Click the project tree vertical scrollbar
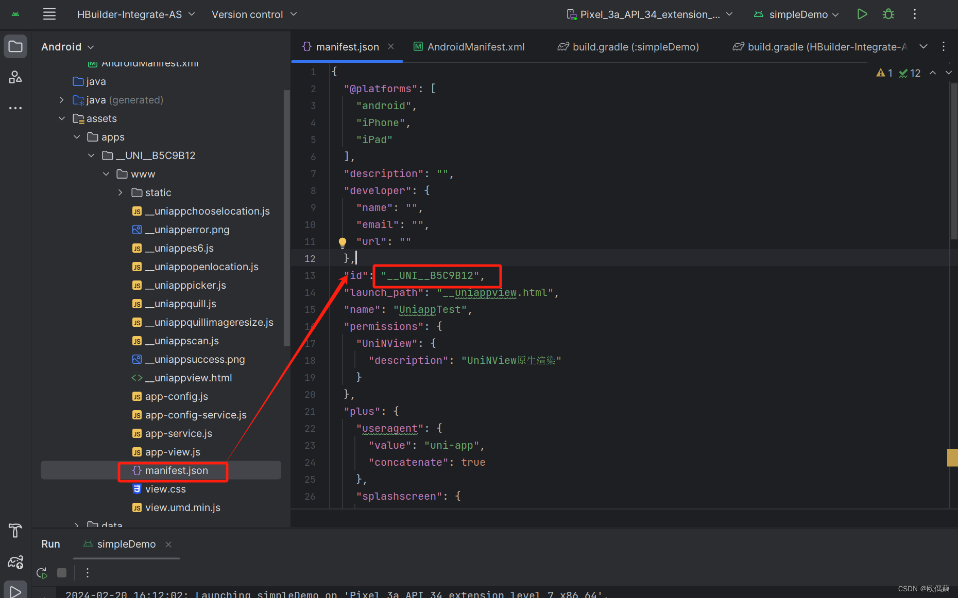The height and width of the screenshot is (598, 958). coord(286,218)
